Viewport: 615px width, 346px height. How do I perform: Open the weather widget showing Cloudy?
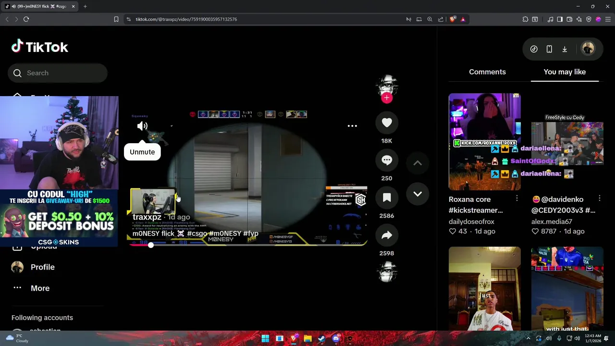(17, 338)
